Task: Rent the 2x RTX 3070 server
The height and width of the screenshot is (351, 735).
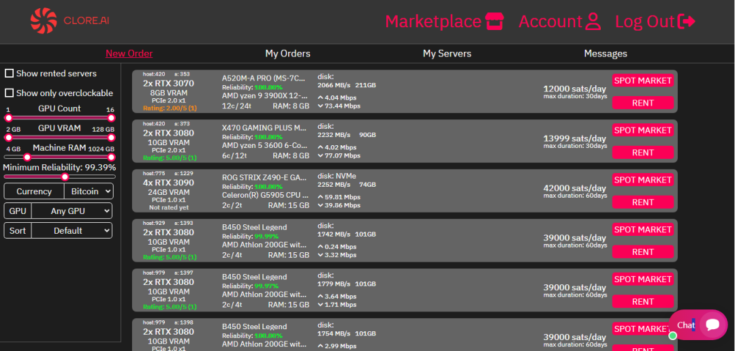Action: tap(642, 103)
